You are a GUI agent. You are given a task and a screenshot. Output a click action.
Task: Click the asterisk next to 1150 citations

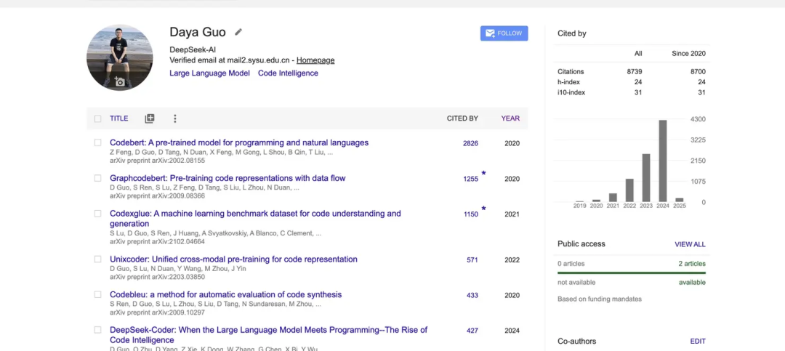pyautogui.click(x=483, y=209)
